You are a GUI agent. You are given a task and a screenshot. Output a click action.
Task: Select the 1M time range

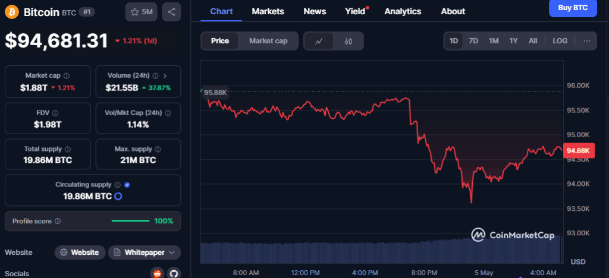(x=493, y=41)
